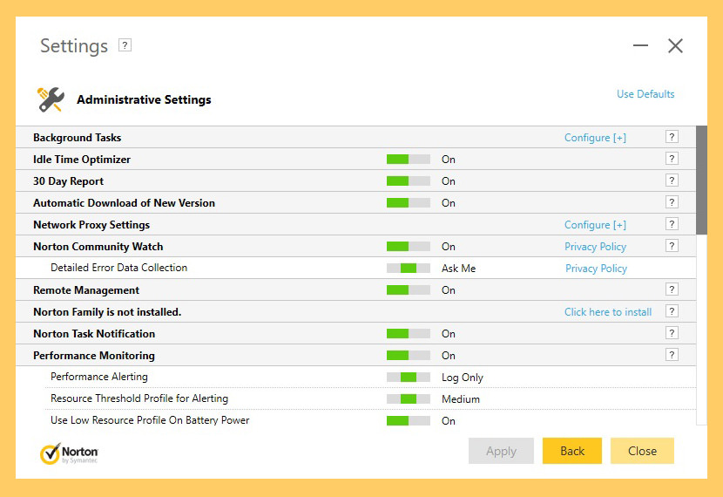Show help for Network Proxy Settings

(672, 224)
